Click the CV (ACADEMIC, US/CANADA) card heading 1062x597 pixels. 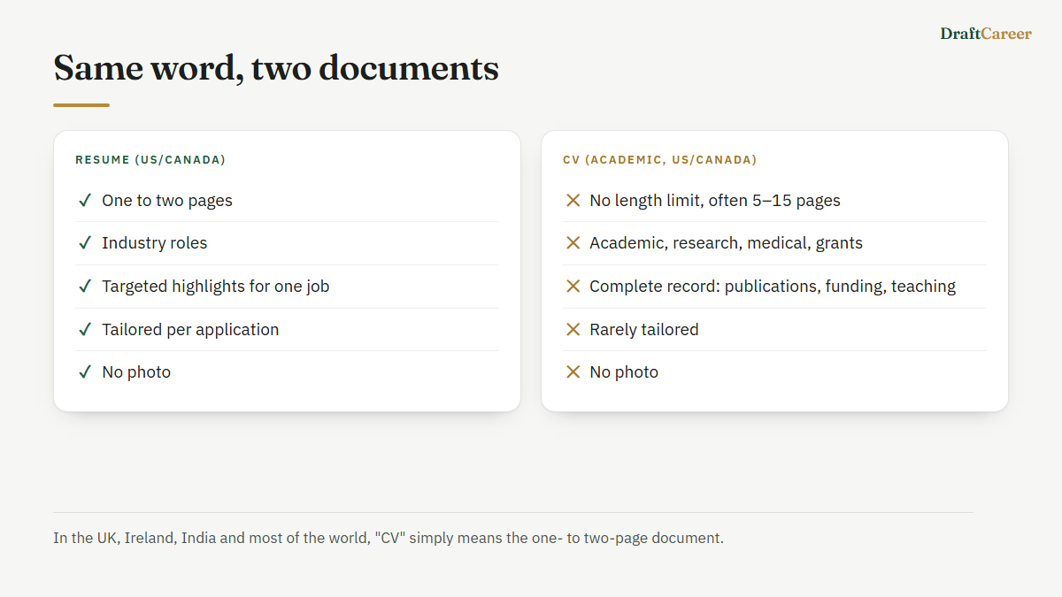(660, 160)
